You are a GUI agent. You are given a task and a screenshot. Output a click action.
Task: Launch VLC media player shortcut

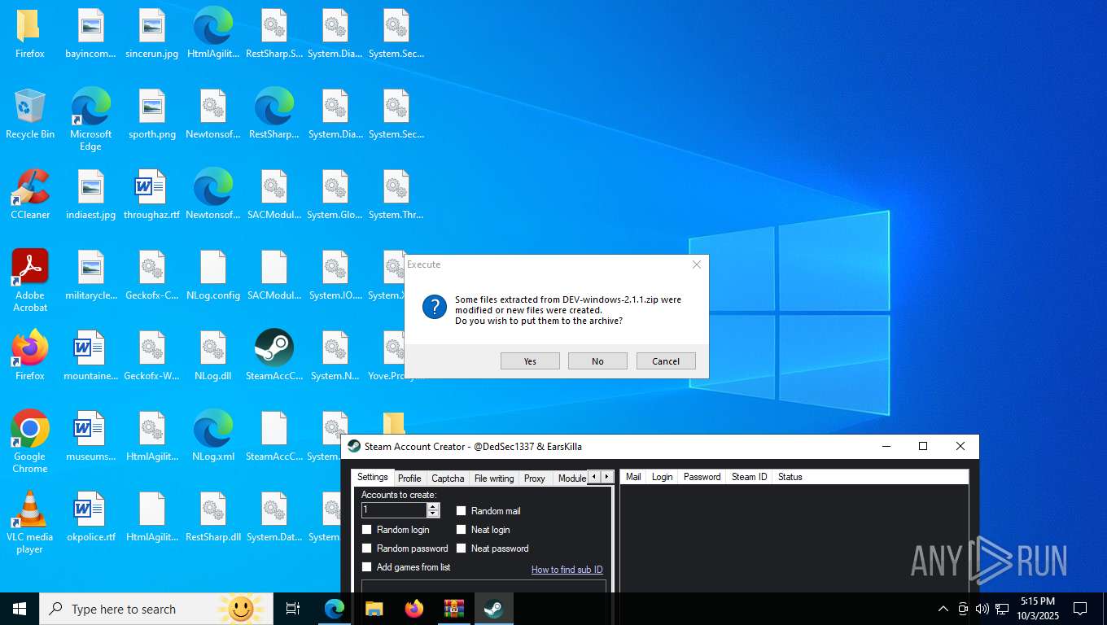coord(30,522)
